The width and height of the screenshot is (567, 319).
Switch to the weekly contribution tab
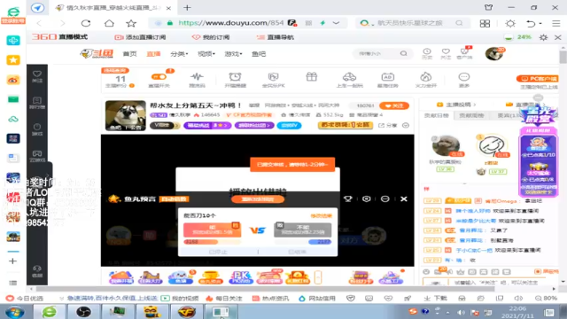tap(471, 115)
